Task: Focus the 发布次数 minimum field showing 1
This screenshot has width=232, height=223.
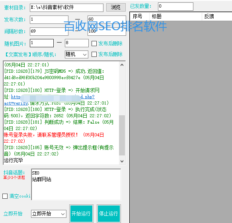Action: coord(49,19)
